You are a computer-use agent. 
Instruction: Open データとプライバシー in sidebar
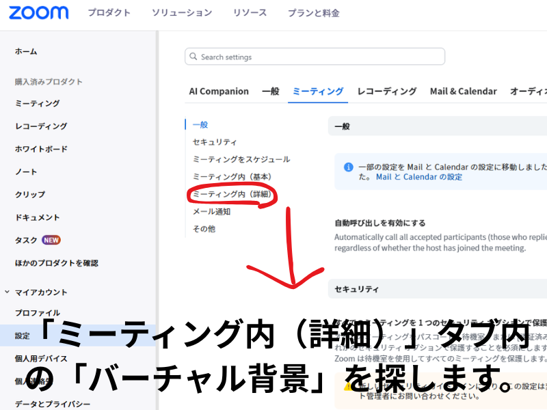53,404
